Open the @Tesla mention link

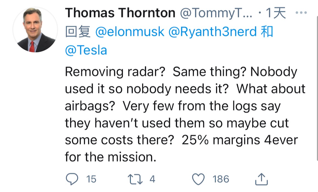pyautogui.click(x=86, y=51)
